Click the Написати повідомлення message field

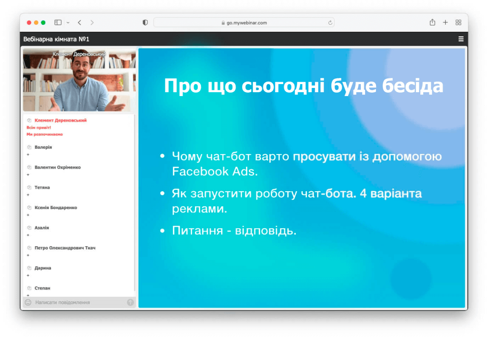[x=80, y=302]
